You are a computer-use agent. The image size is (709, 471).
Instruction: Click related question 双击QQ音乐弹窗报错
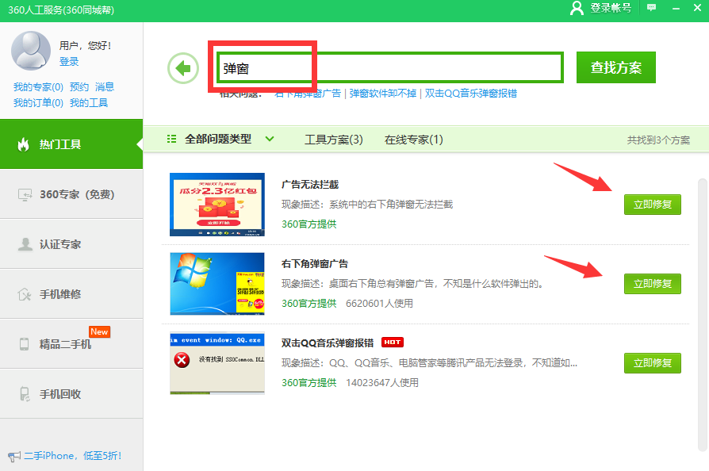471,93
